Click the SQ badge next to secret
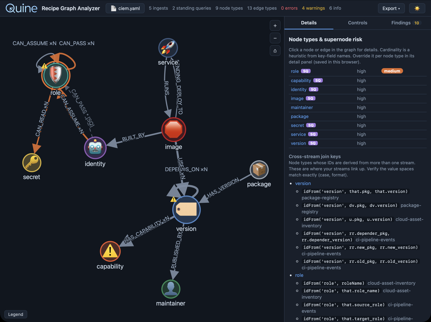The height and width of the screenshot is (322, 431). coord(311,125)
